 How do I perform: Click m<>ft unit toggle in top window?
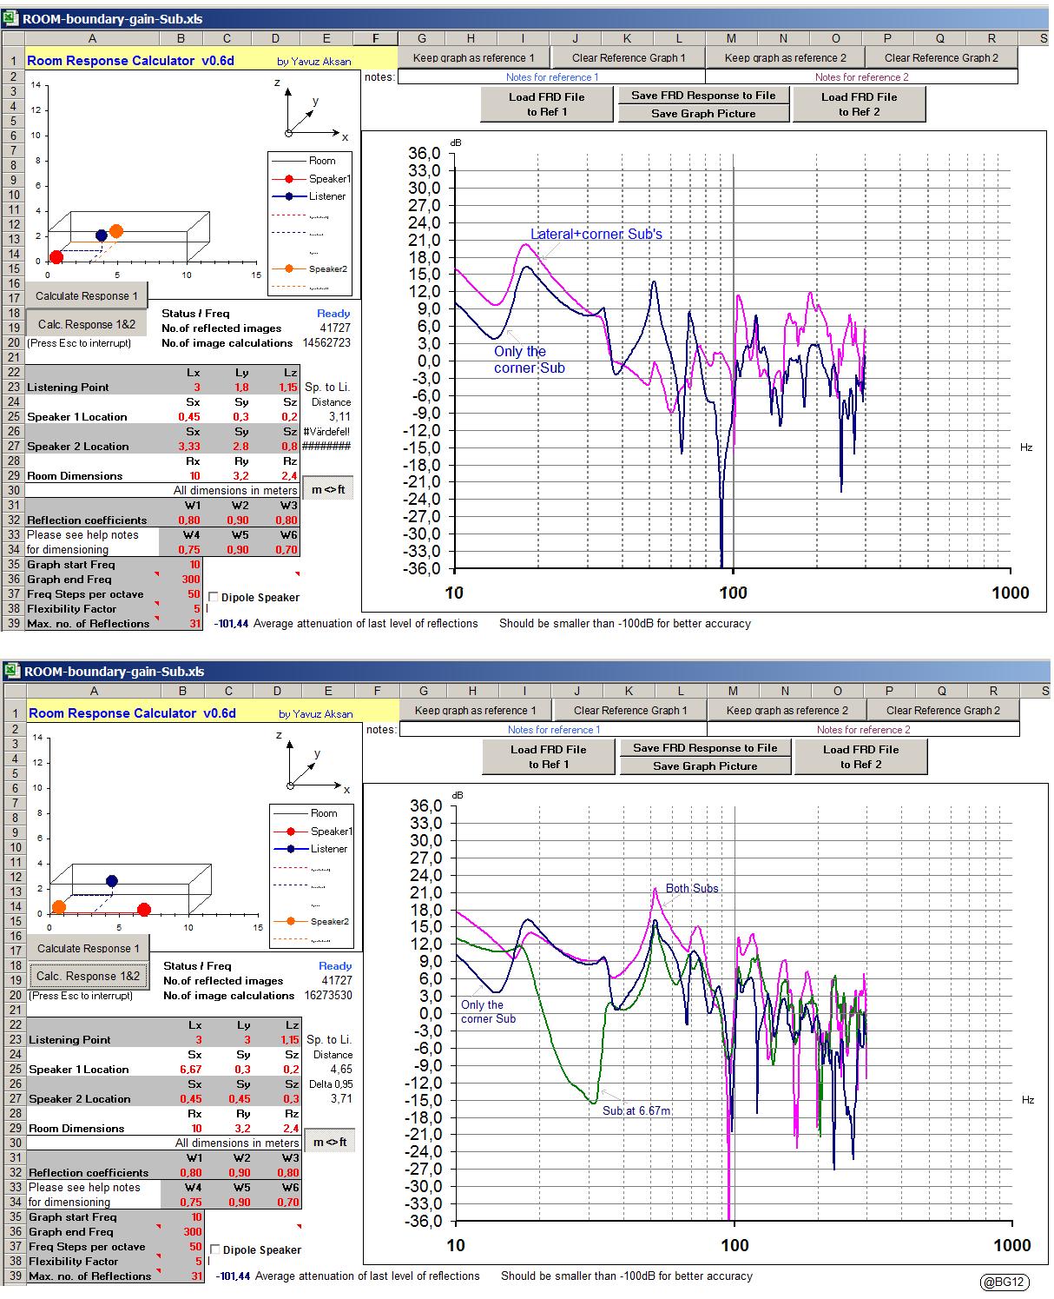coord(328,489)
